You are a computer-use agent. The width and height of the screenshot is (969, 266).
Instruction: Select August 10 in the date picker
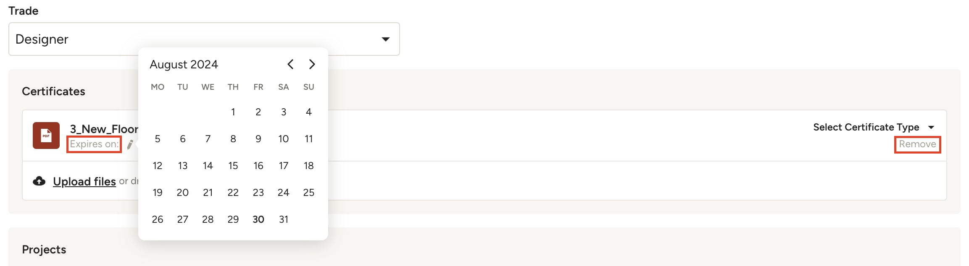284,139
